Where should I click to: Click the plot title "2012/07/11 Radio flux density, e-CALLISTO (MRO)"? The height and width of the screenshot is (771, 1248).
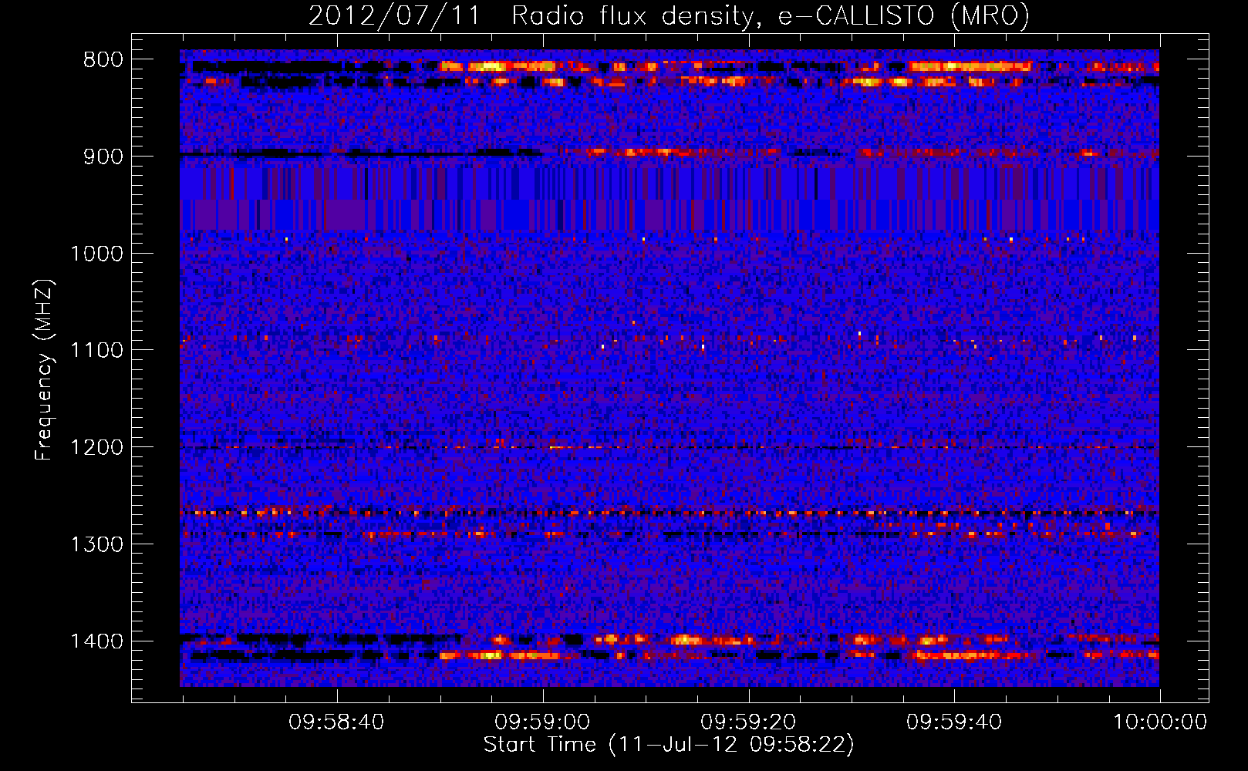[669, 15]
